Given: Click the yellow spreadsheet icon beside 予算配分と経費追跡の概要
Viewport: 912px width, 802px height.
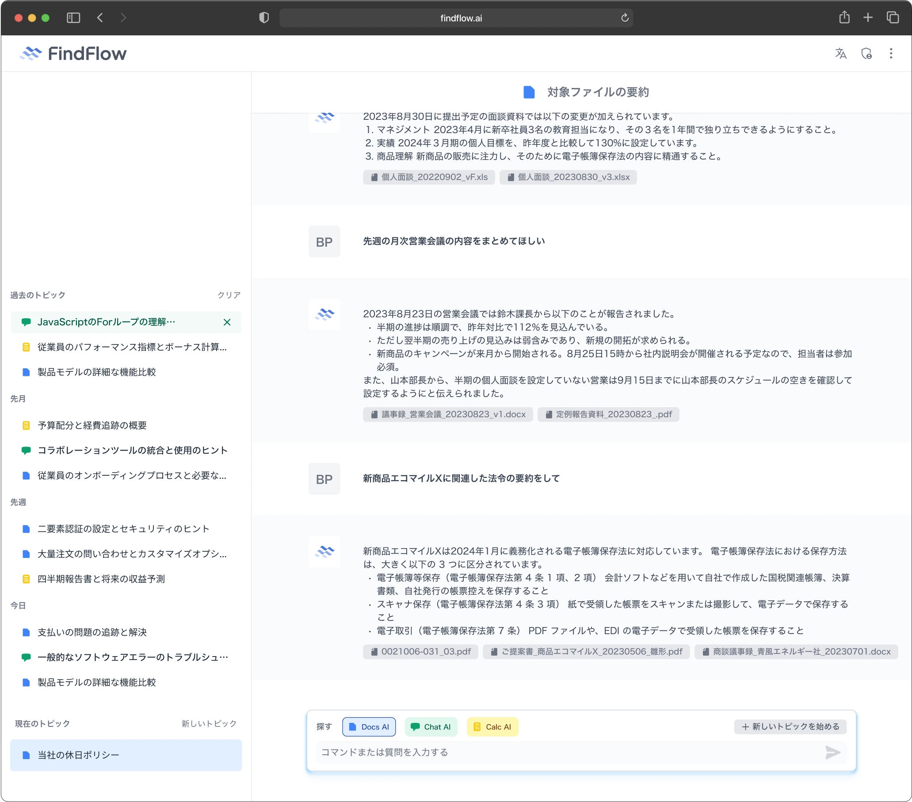Looking at the screenshot, I should tap(26, 425).
